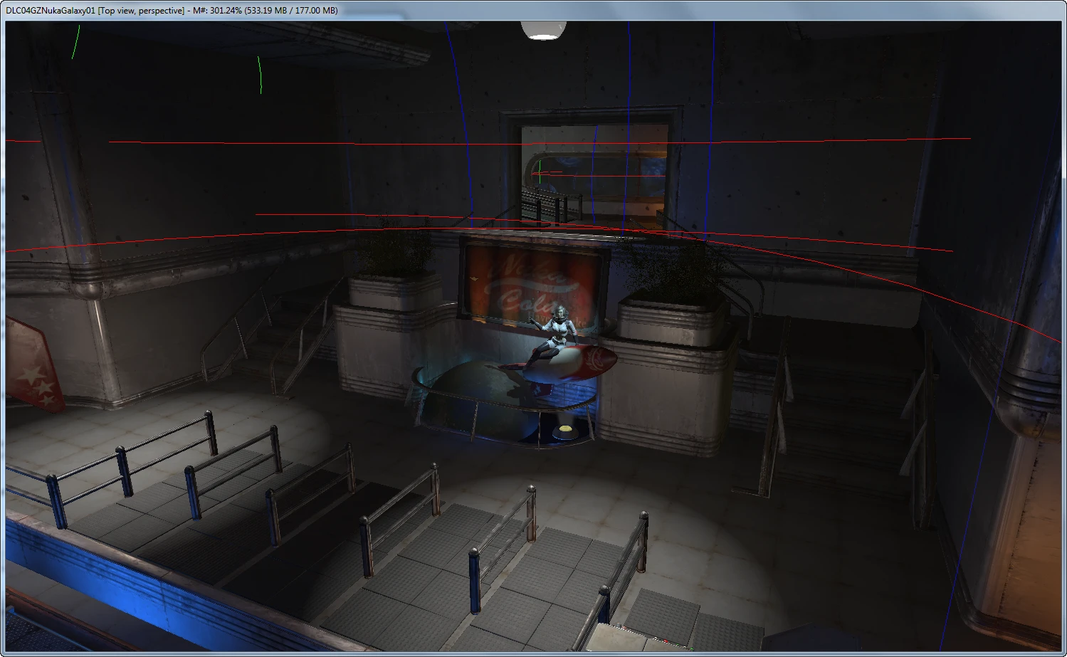The image size is (1067, 657).
Task: Click the upper doorway window opening
Action: pos(594,175)
